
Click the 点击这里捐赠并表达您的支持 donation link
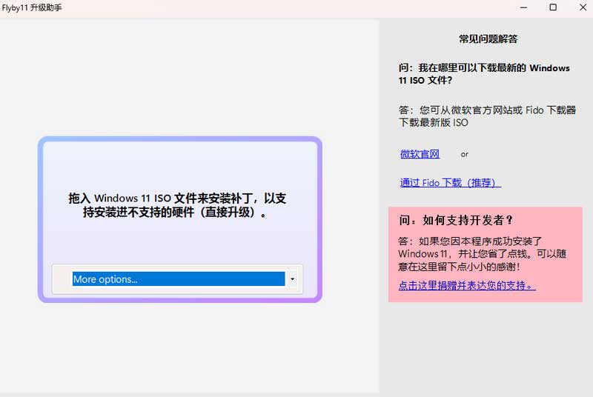click(x=467, y=286)
